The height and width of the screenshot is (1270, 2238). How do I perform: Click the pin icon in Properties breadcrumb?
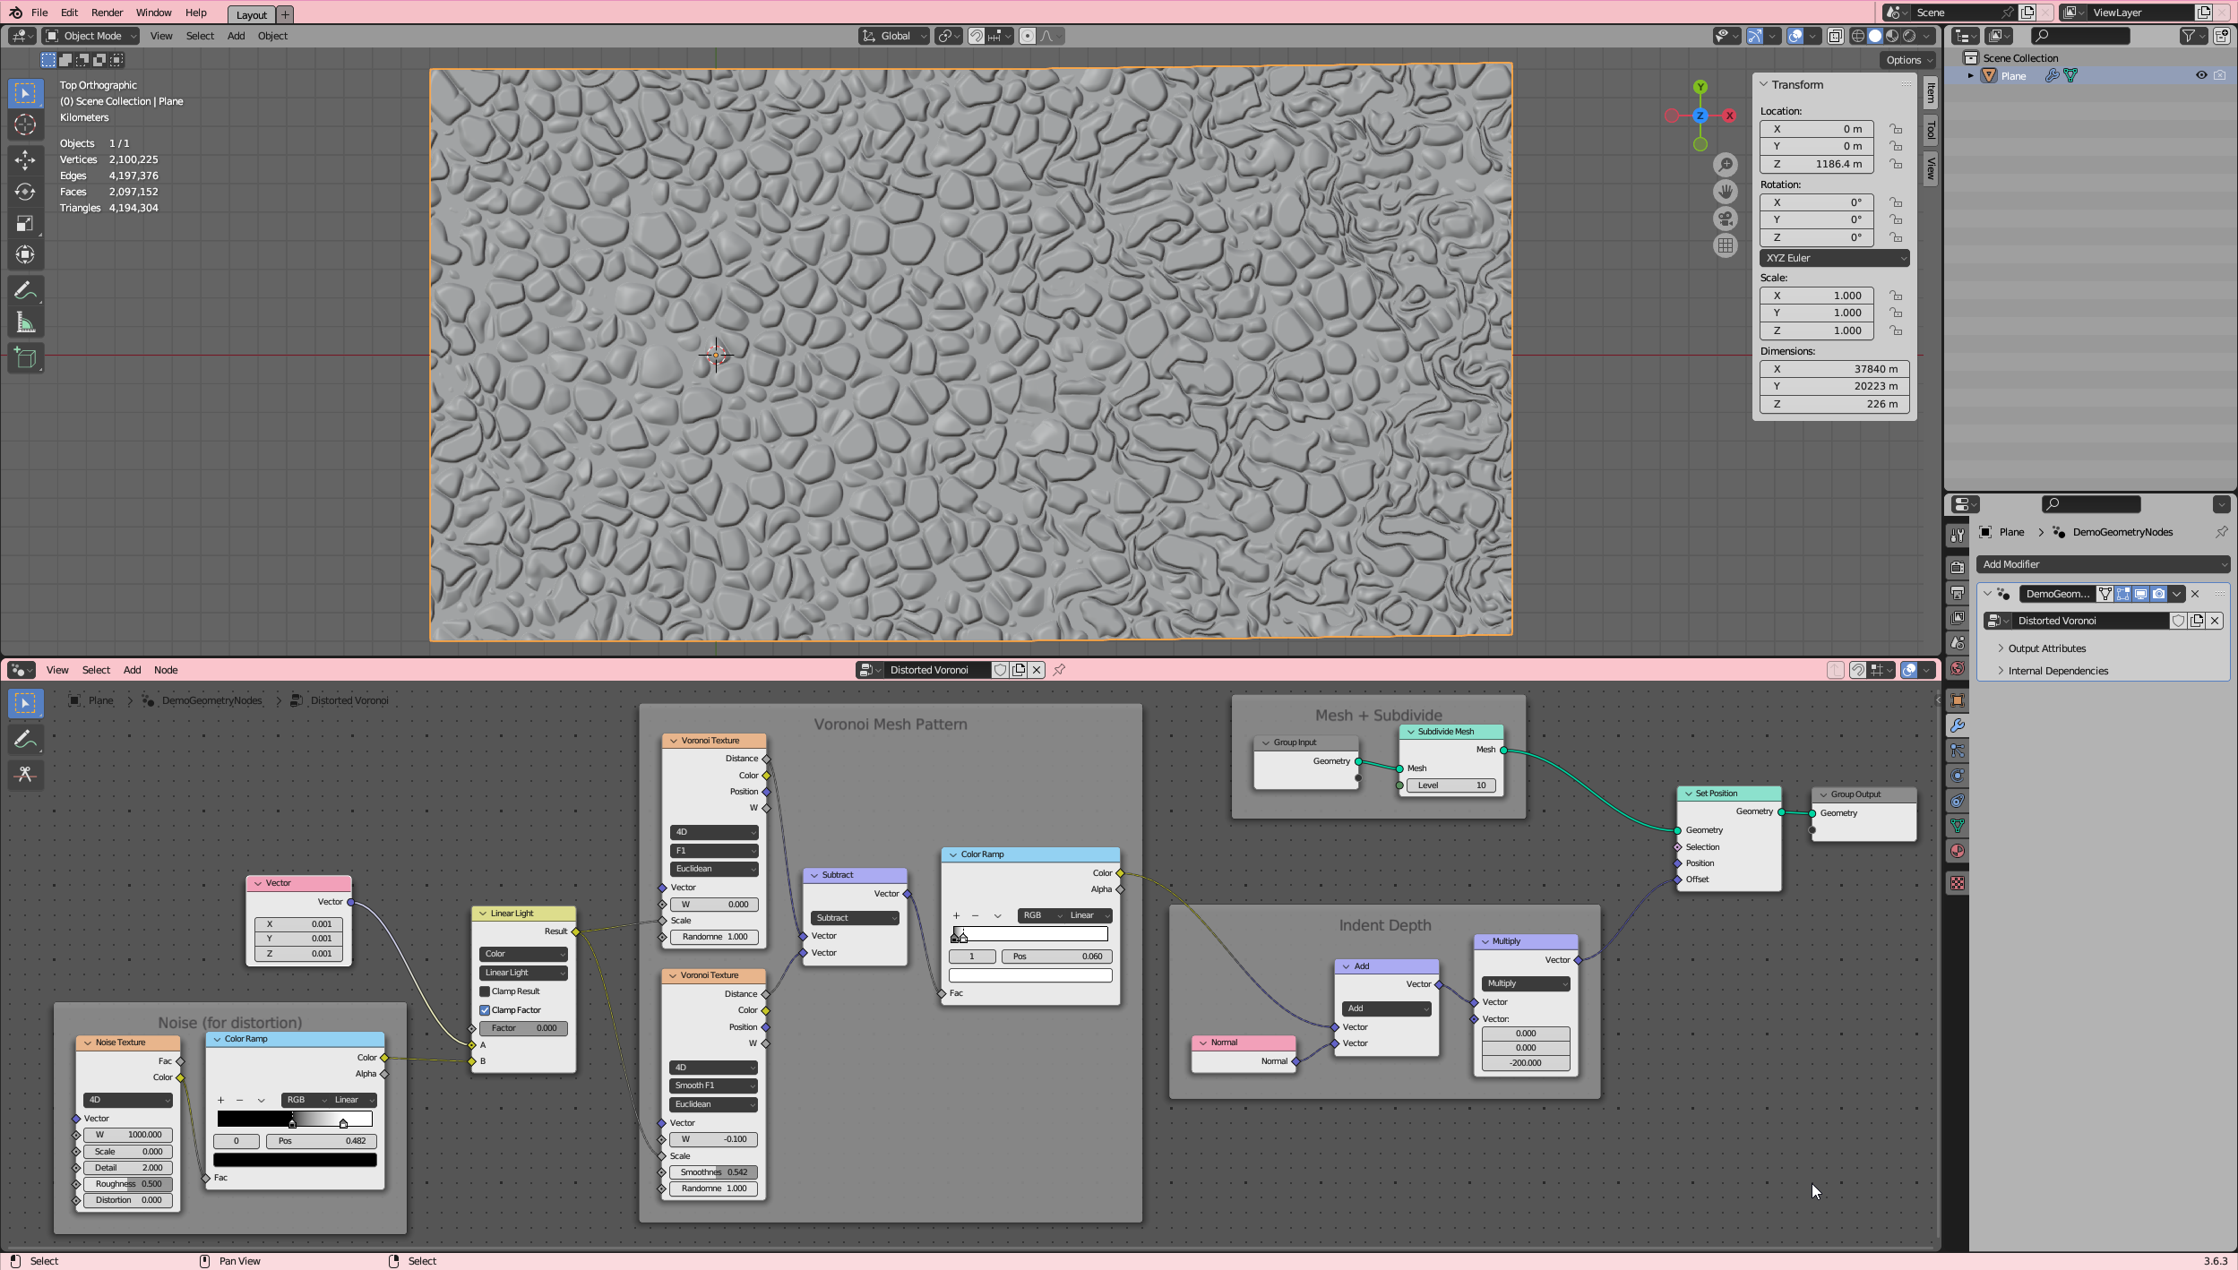coord(2221,532)
